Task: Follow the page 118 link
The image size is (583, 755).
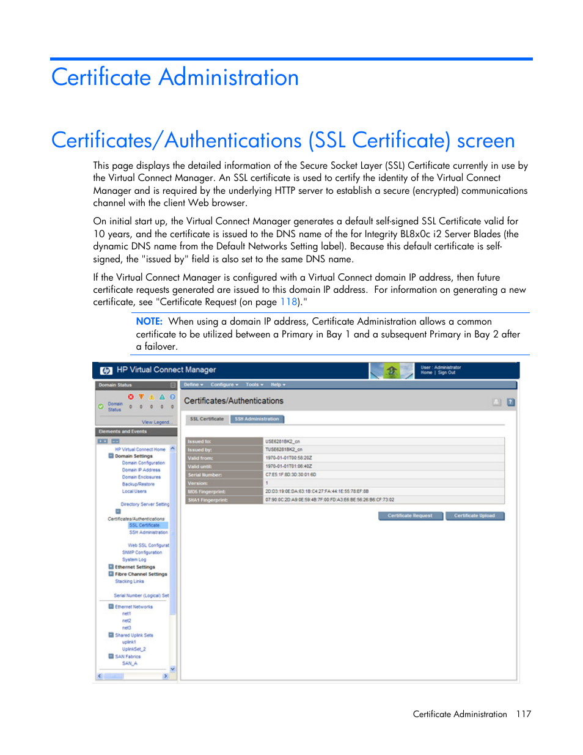Action: [x=288, y=302]
